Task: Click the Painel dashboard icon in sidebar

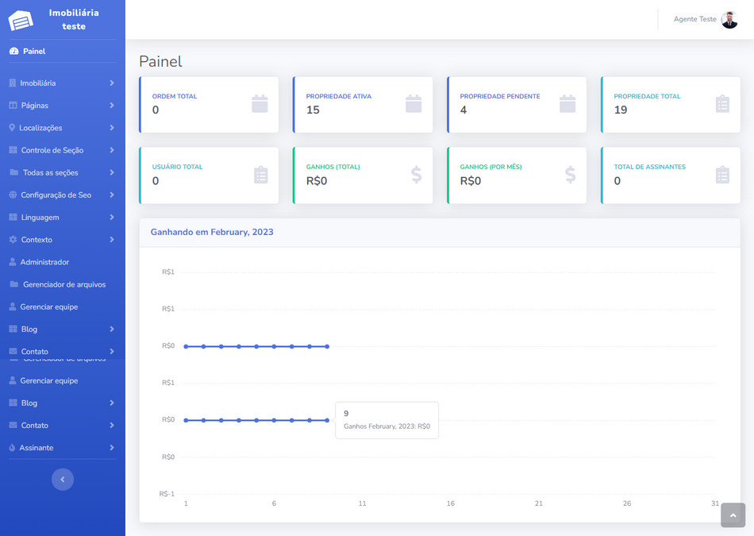Action: pos(13,51)
